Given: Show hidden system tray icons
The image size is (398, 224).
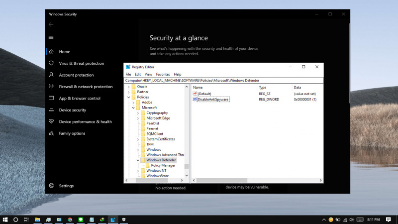Looking at the screenshot, I should (x=324, y=220).
